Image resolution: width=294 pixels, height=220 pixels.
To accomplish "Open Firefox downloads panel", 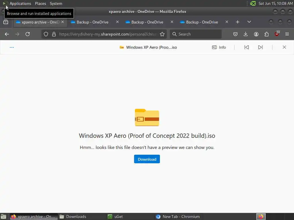I will coord(246,34).
